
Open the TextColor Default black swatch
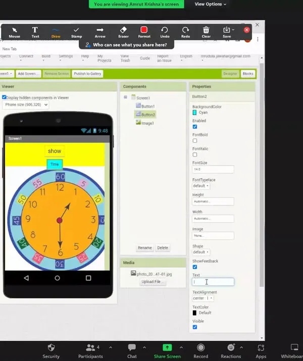click(x=194, y=313)
